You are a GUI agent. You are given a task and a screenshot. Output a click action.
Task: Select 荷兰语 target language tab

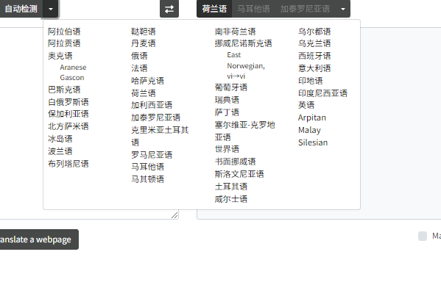point(214,9)
